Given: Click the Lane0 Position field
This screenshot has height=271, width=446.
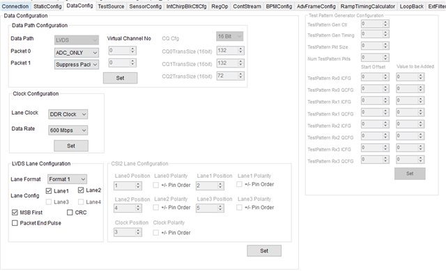Looking at the screenshot, I should pyautogui.click(x=128, y=186).
